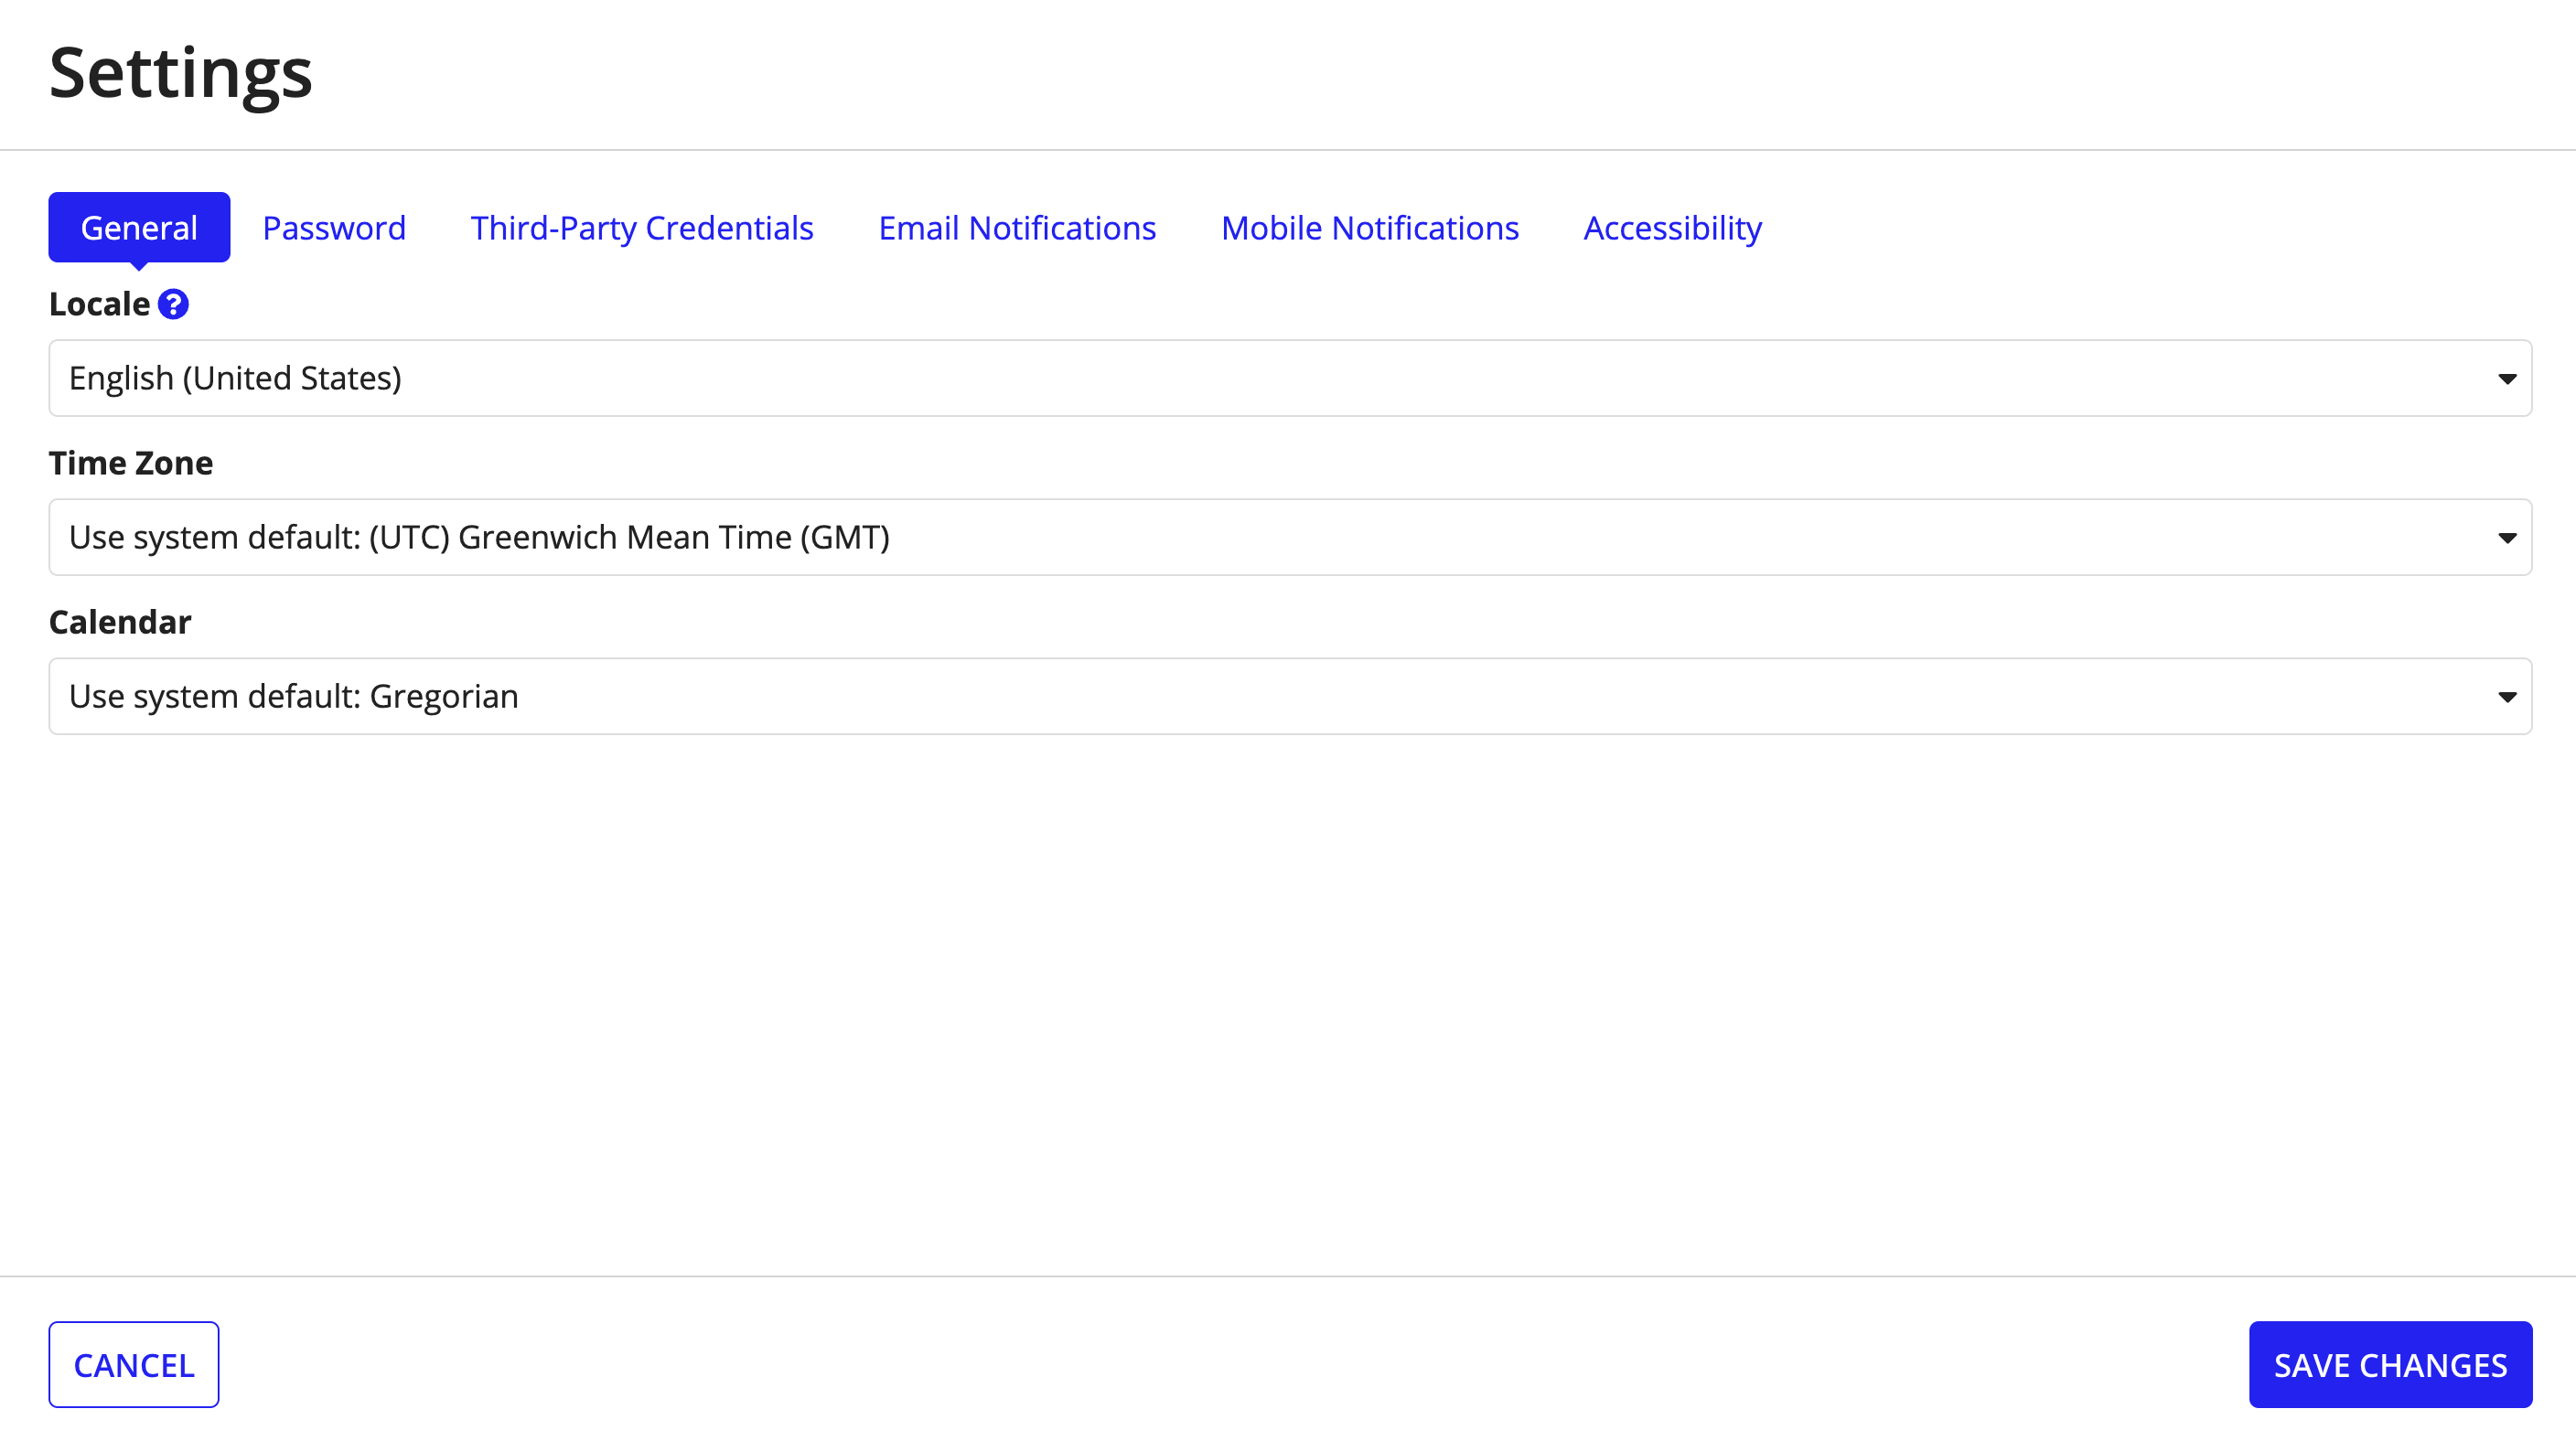
Task: Click the Save Changes button
Action: click(2390, 1363)
